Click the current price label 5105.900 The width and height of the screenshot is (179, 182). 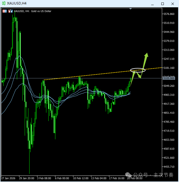click(169, 78)
